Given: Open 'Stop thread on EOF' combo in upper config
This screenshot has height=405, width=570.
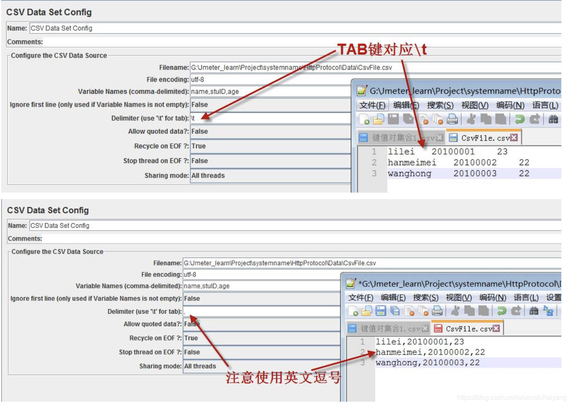Looking at the screenshot, I should [x=271, y=161].
